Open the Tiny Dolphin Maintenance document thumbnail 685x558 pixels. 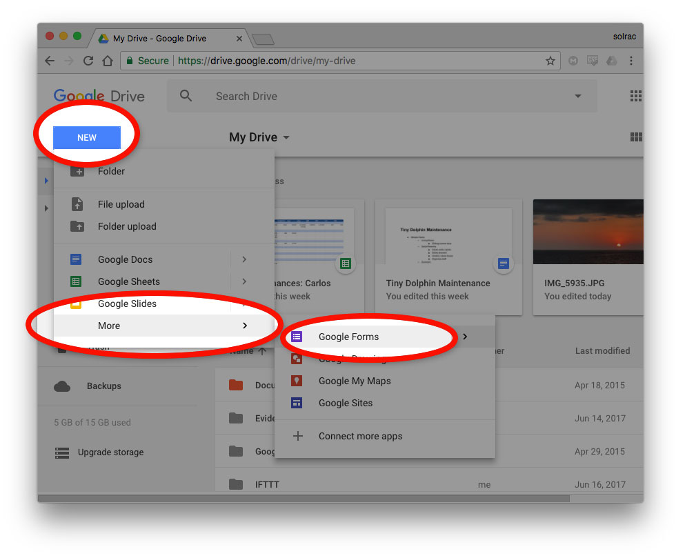tap(448, 237)
